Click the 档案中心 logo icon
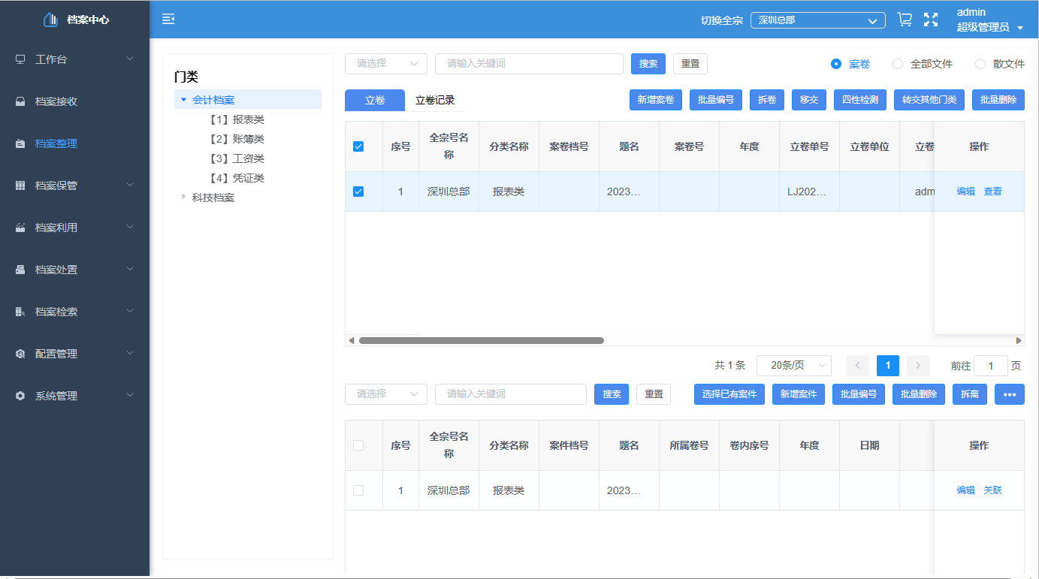This screenshot has width=1039, height=579. click(x=51, y=19)
